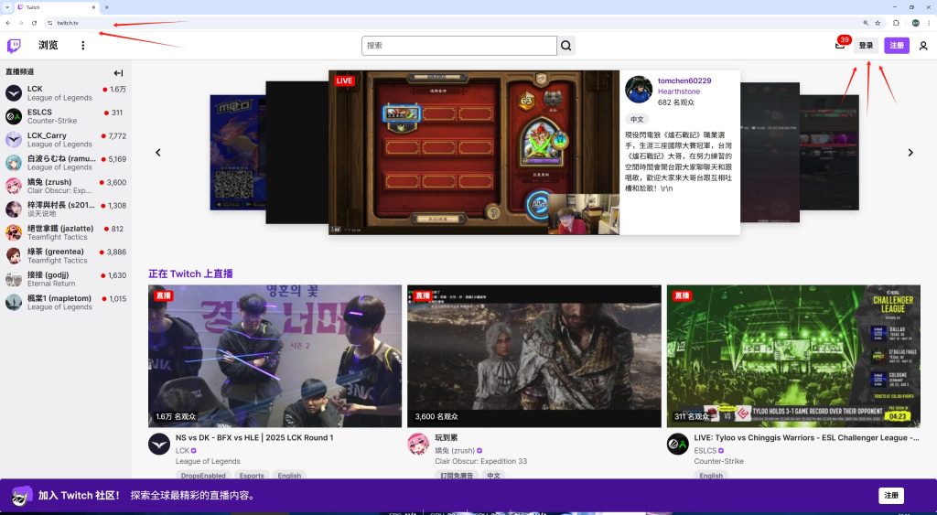937x515 pixels.
Task: Open 接接 (godjj) sidebar channel
Action: point(66,279)
